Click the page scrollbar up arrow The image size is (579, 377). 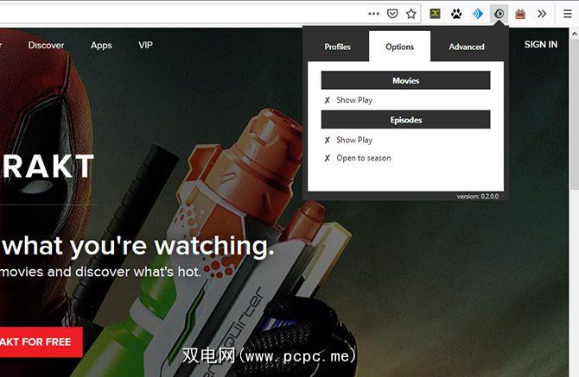tap(574, 34)
